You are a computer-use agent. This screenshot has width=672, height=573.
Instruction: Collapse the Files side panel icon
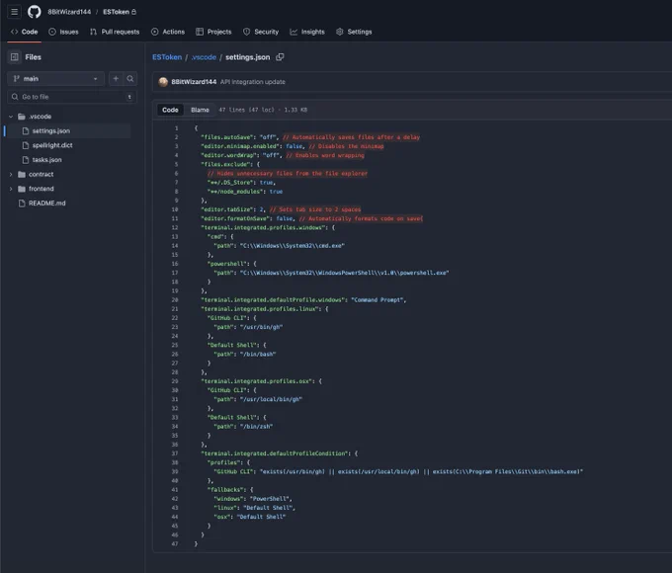[x=15, y=57]
